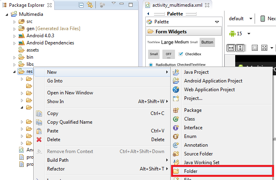Expand the bin folder
Screen dimensions: 276x180
[x=14, y=57]
